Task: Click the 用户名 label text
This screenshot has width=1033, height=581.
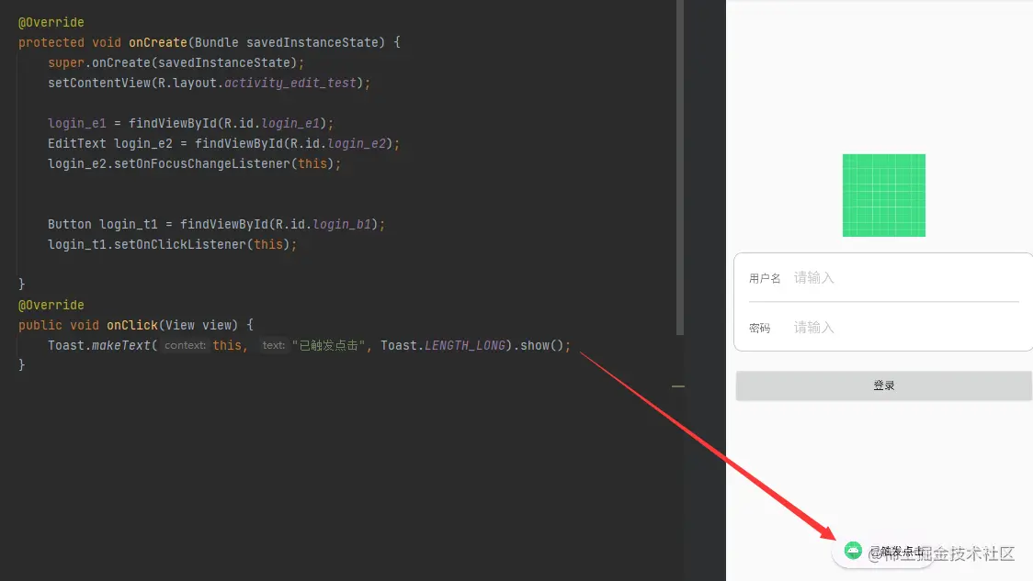Action: pyautogui.click(x=765, y=278)
